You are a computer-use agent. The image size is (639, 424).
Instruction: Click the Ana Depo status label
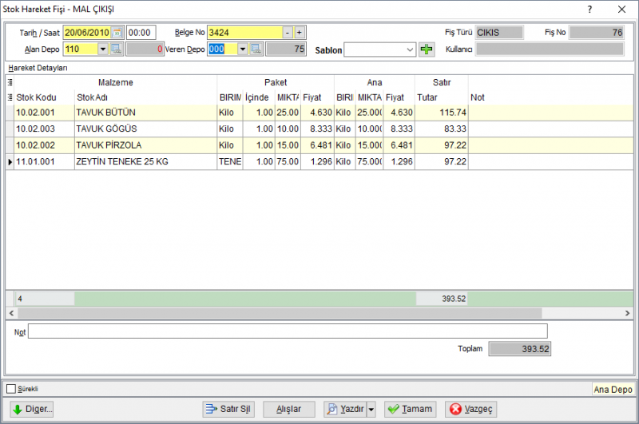(x=613, y=390)
